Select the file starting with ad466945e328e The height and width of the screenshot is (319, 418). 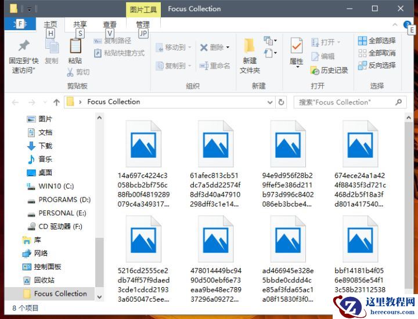[x=288, y=259]
